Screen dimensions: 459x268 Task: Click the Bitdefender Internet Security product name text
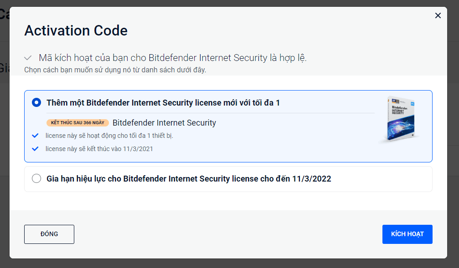pos(164,123)
